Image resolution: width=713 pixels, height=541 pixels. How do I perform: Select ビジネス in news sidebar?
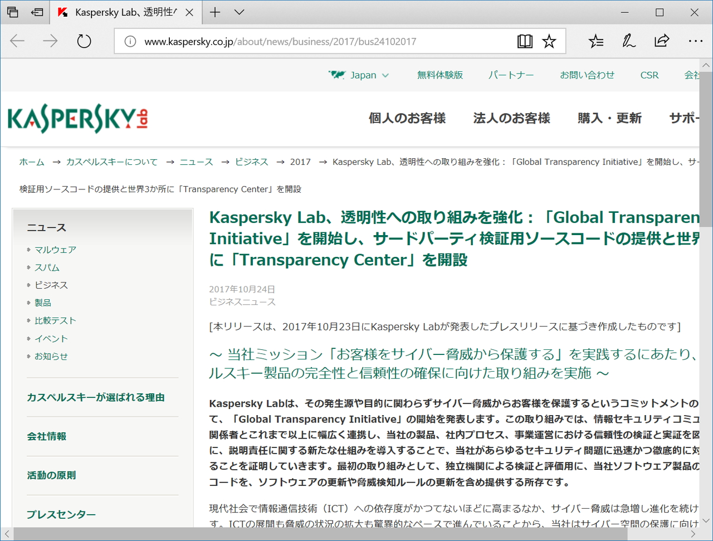[x=51, y=285]
